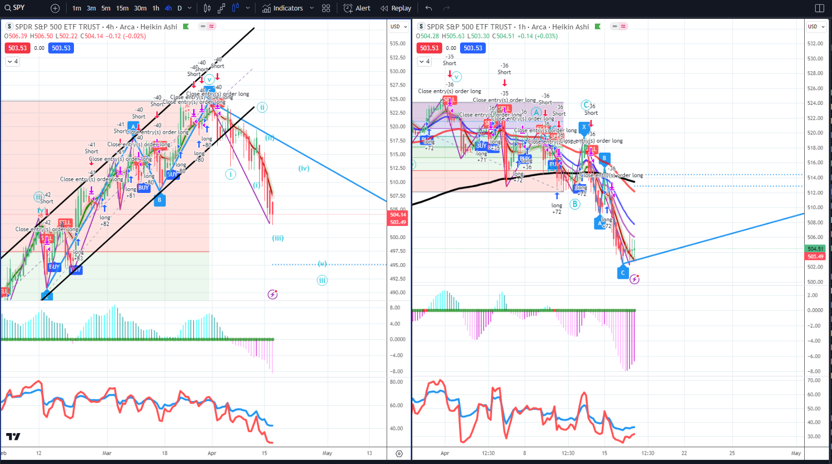Click the green flag icon on the 4h chart title
The height and width of the screenshot is (464, 832).
coord(186,27)
